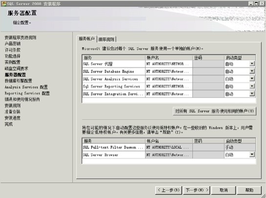Go to 下一步 (N) step
Screen dimensions: 266x198
[x=197, y=190]
